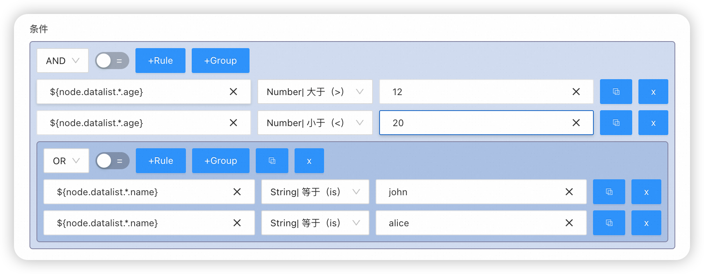Copy the entire OR group
Viewport: 704px width, 274px height.
(272, 161)
